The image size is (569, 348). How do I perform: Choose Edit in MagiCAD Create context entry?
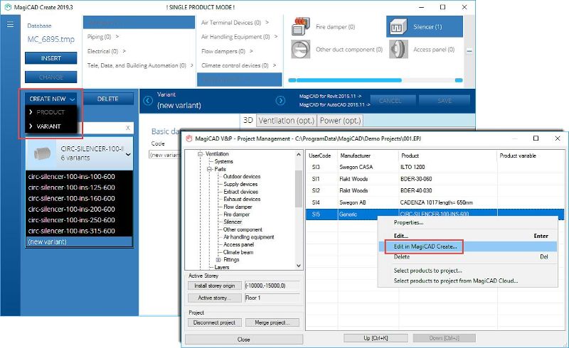(x=425, y=246)
